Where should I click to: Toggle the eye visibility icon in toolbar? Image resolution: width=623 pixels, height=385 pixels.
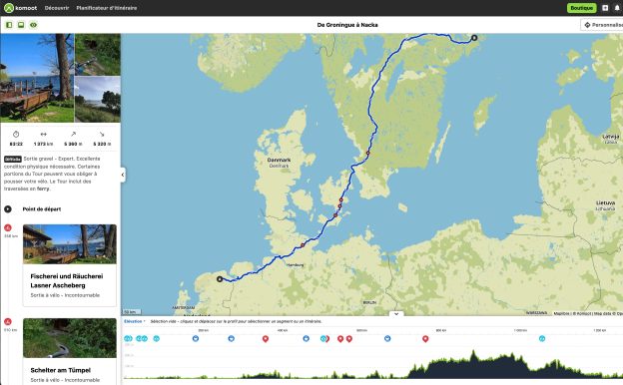33,25
